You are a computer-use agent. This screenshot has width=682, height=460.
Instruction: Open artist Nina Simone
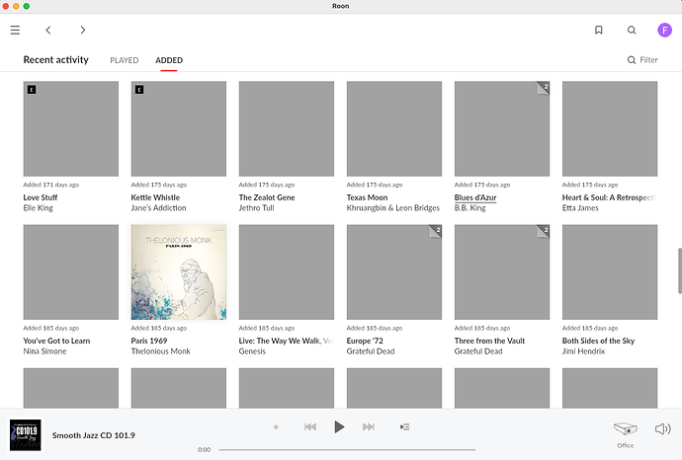[x=45, y=351]
